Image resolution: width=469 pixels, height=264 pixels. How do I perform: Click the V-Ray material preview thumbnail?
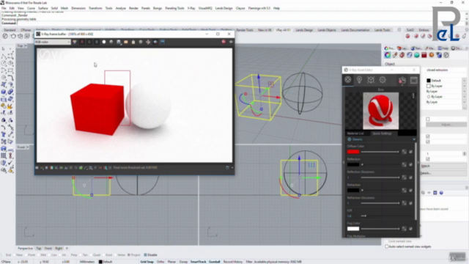click(380, 111)
